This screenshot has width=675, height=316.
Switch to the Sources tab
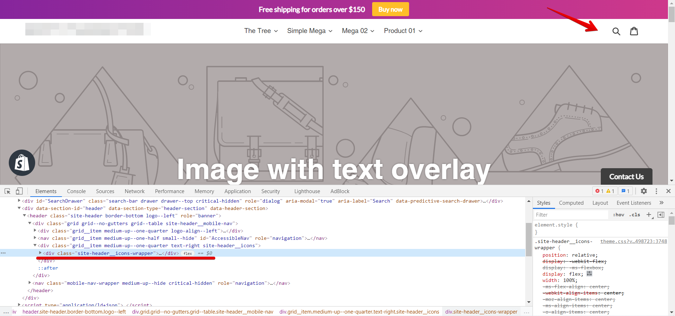[x=105, y=191]
